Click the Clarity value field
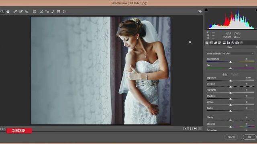257x144 pixels. (x=247, y=117)
